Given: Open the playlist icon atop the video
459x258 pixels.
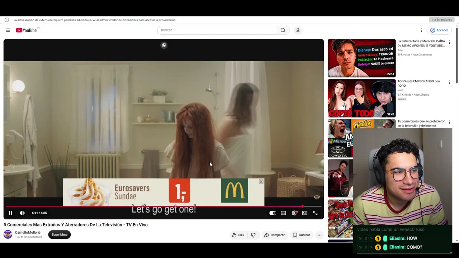Looking at the screenshot, I should 164,46.
